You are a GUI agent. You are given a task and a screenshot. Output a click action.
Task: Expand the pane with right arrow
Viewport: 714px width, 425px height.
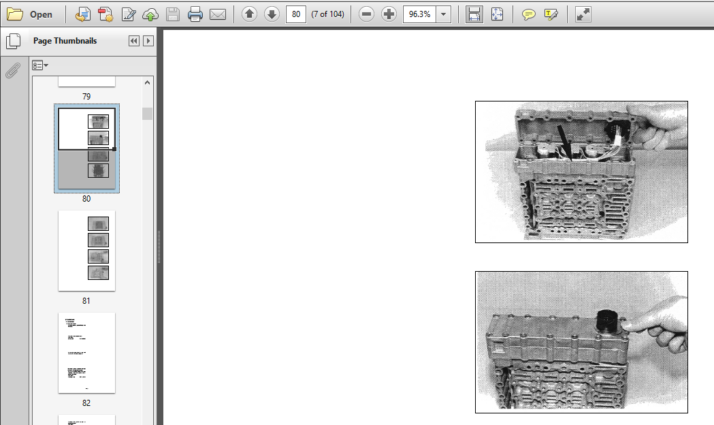148,41
